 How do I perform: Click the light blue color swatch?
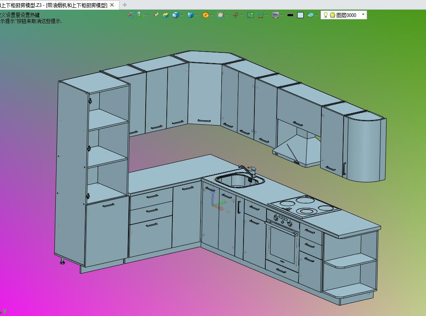300,15
